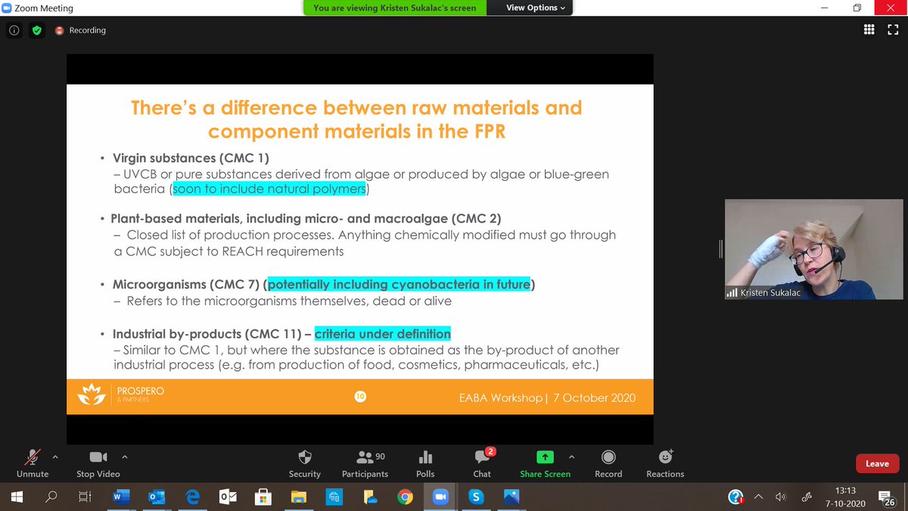Viewport: 908px width, 511px height.
Task: Open the Polls window
Action: 425,463
